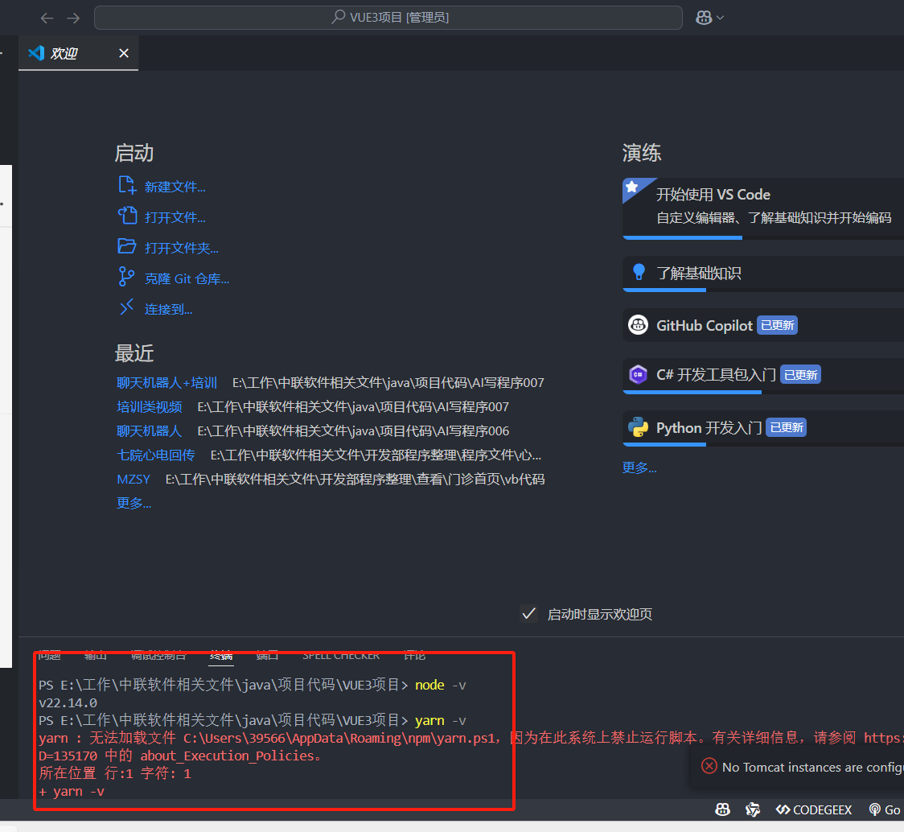This screenshot has height=832, width=904.
Task: Open 新建文件... link
Action: 175,187
